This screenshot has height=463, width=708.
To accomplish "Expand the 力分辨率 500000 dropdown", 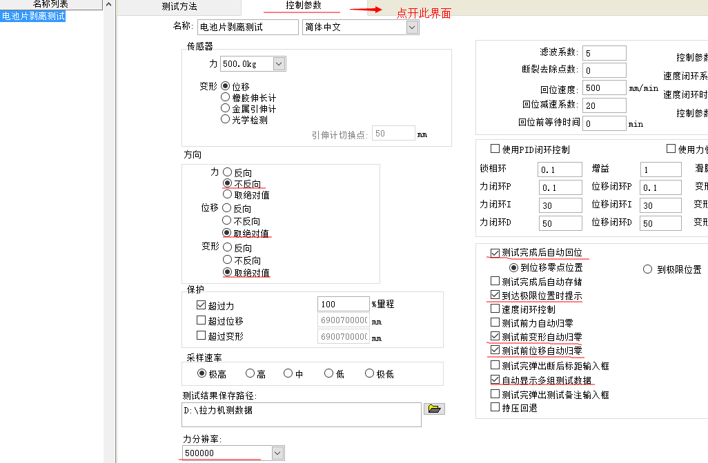I will pos(277,453).
